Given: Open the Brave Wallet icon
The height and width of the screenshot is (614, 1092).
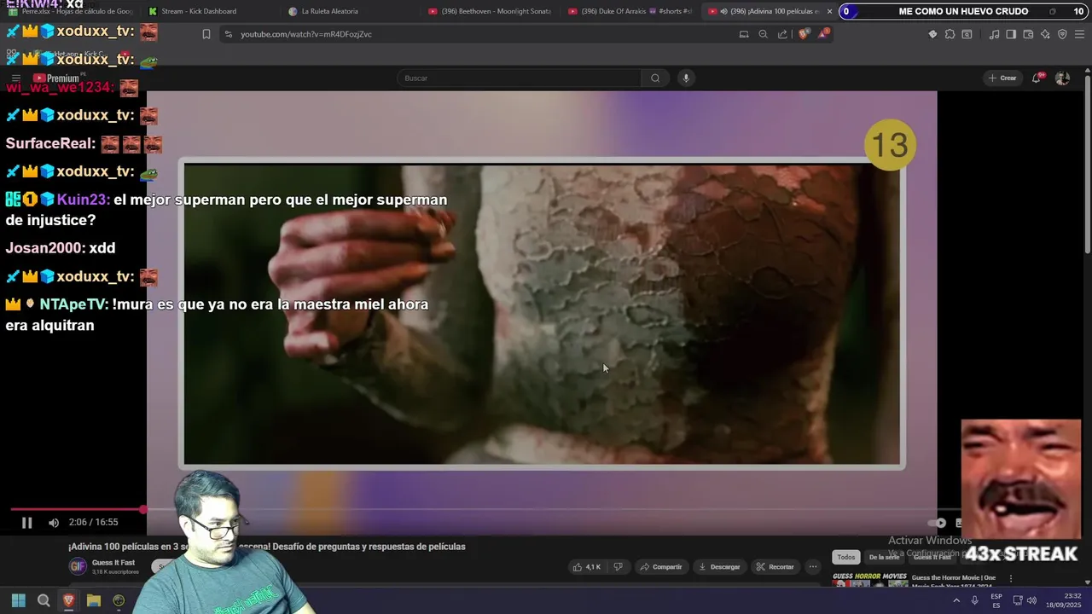Looking at the screenshot, I should 1028,34.
